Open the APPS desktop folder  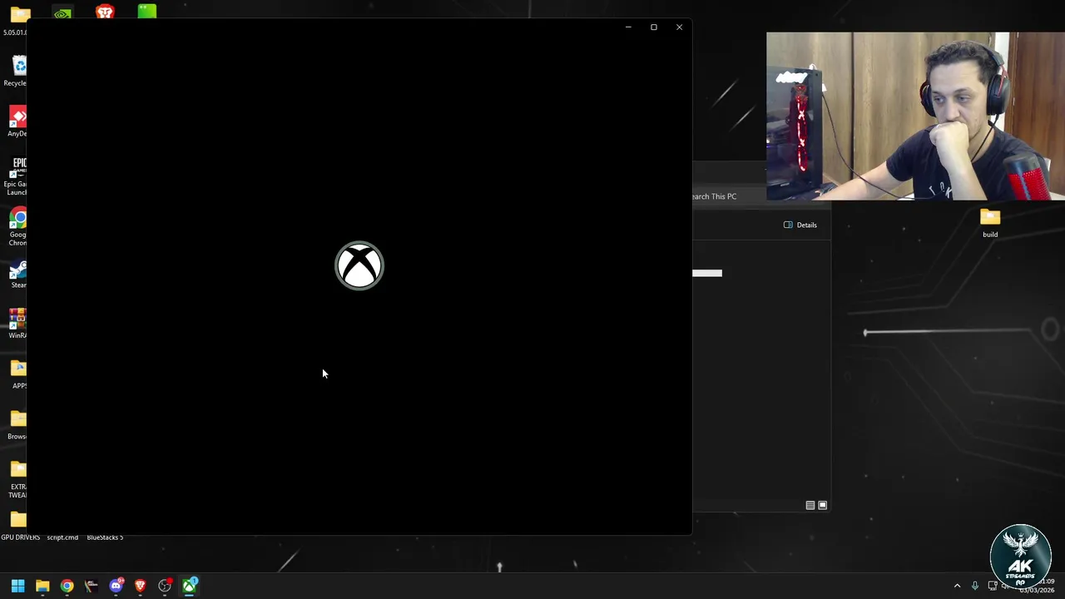18,374
